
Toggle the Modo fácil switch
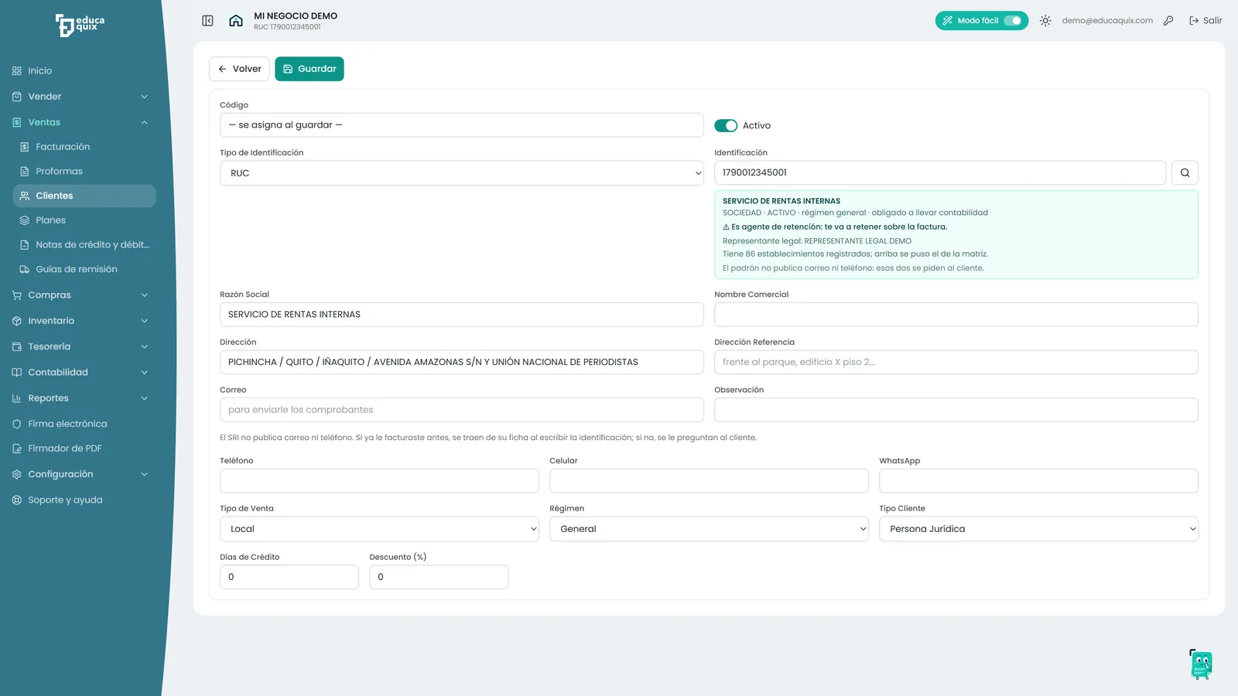(x=1012, y=21)
